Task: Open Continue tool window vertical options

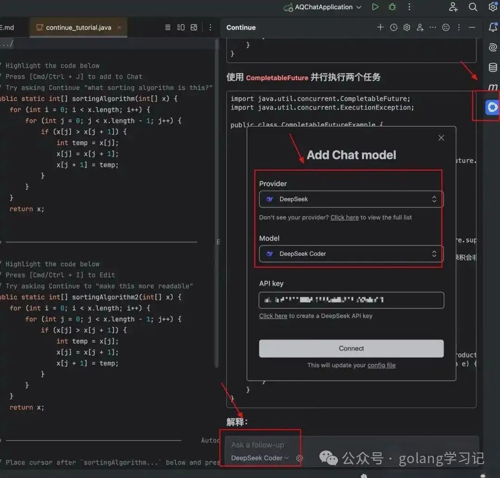Action: [459, 27]
